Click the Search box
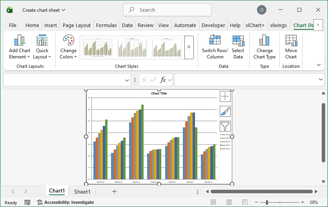Viewport: 328px width, 207px height. tap(167, 10)
